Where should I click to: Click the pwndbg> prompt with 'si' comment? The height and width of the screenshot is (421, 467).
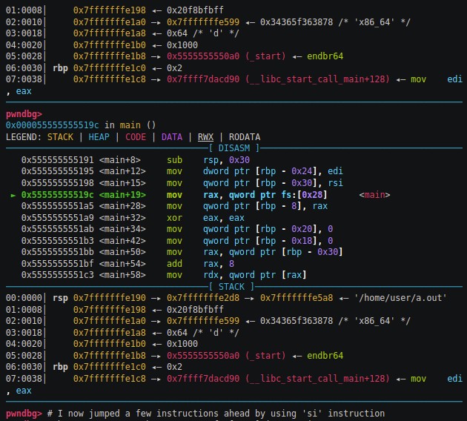[24, 414]
